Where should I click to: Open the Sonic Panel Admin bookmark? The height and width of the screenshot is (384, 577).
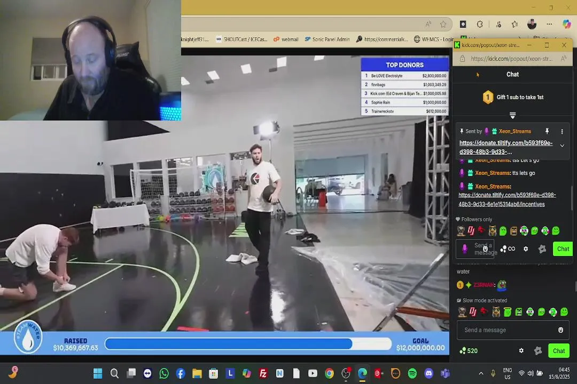click(x=327, y=39)
